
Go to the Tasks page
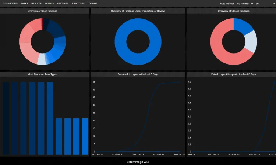click(x=24, y=4)
